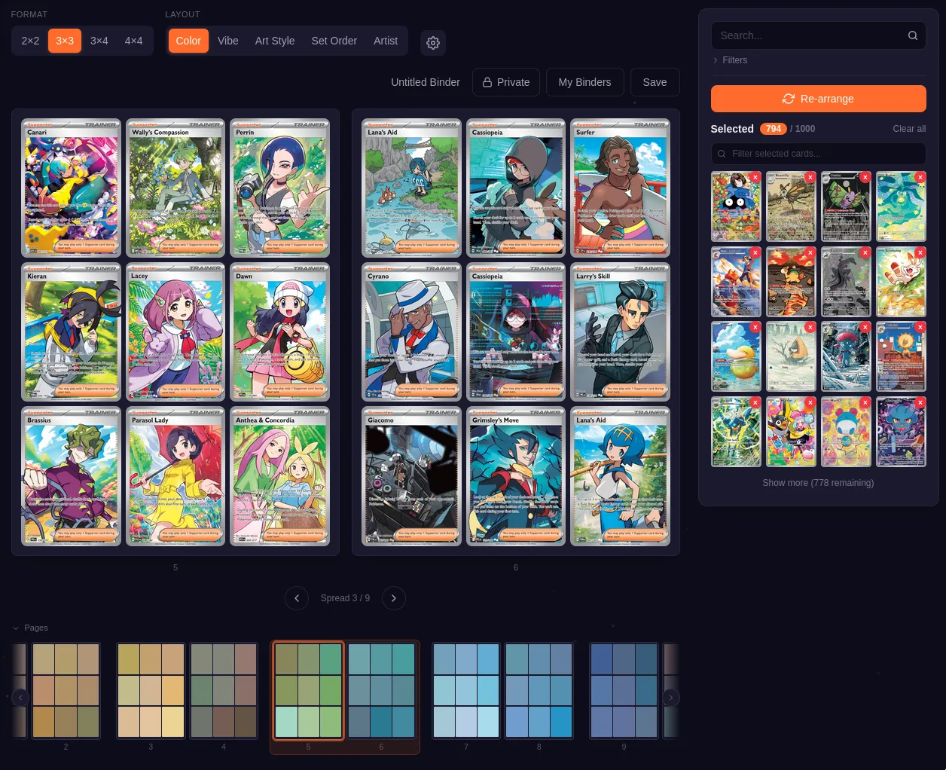Select the Wally's Compassion card
The image size is (946, 770).
click(175, 188)
